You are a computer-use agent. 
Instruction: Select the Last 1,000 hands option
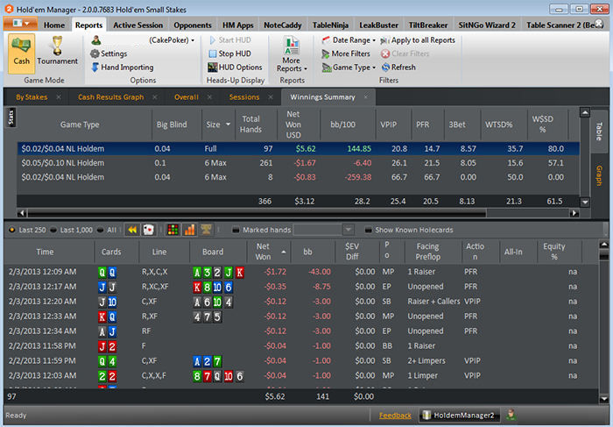tap(73, 230)
